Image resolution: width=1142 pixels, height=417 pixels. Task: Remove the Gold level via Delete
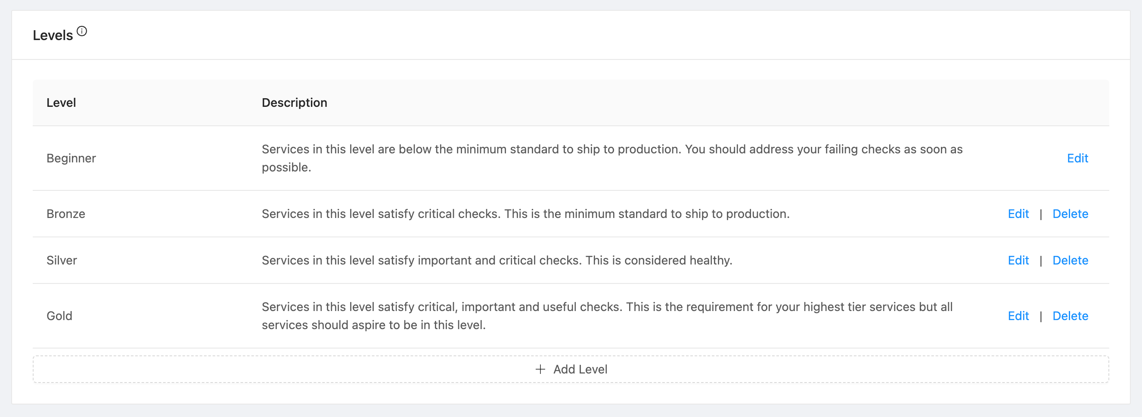click(x=1070, y=316)
